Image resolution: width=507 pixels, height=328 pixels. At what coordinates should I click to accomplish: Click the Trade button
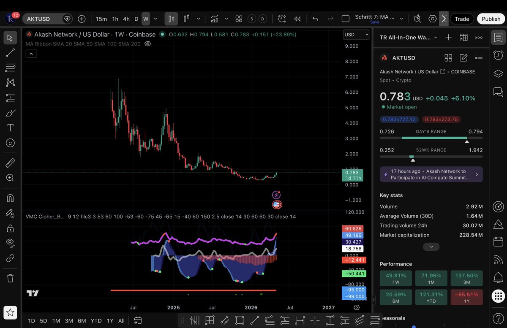tap(462, 19)
